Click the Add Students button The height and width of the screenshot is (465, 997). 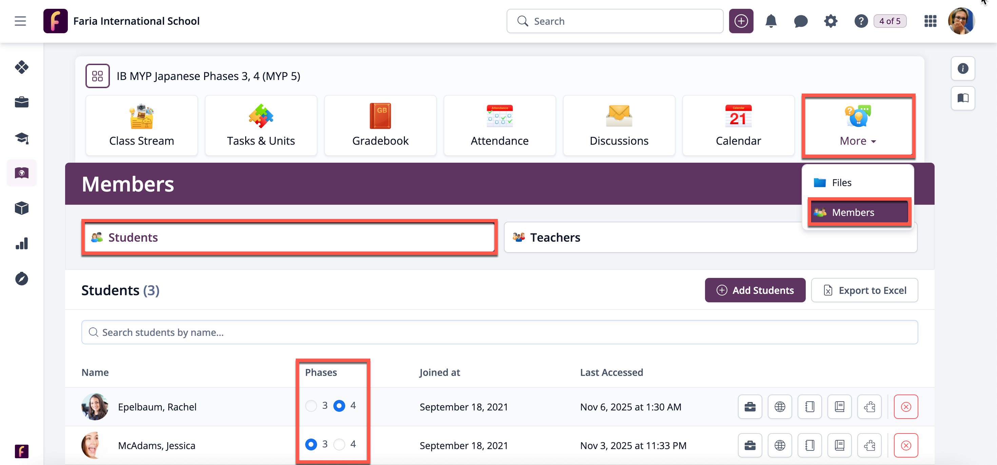point(755,290)
